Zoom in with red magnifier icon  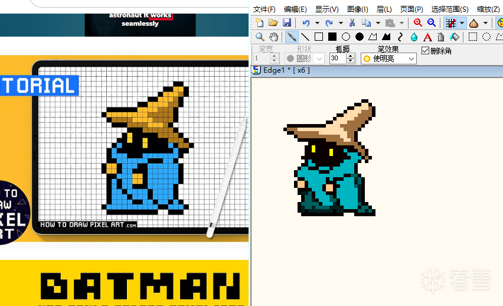pyautogui.click(x=417, y=23)
